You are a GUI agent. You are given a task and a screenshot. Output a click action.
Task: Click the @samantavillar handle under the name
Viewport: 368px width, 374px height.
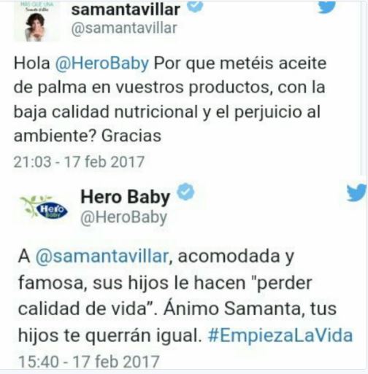coord(124,28)
